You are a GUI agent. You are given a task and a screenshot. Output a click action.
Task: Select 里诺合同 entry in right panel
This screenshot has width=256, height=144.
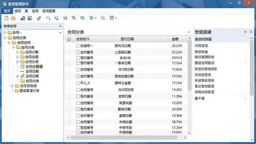[204, 63]
